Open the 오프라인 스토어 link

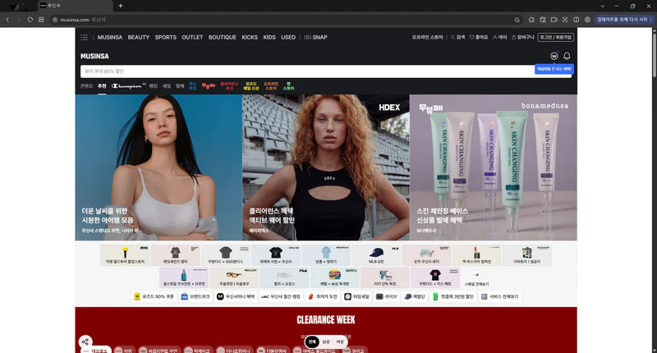[427, 37]
